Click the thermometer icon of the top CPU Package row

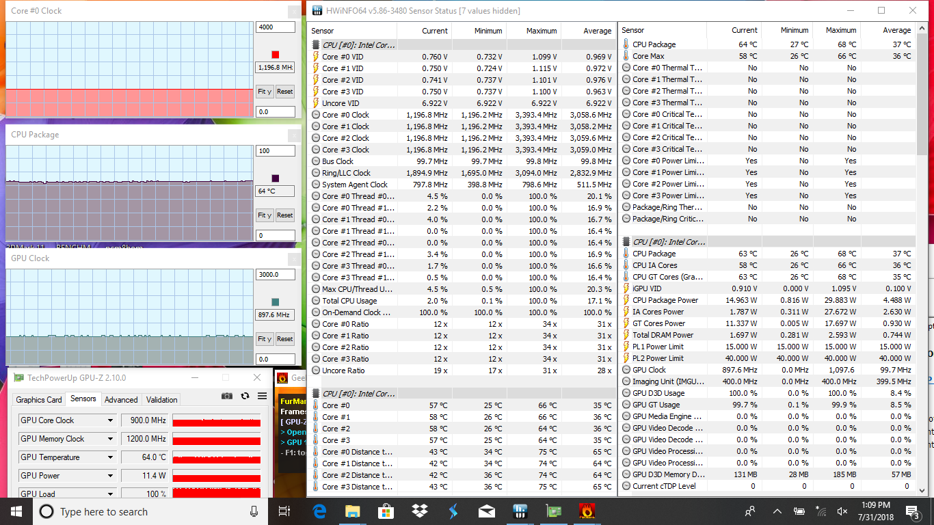coord(626,44)
